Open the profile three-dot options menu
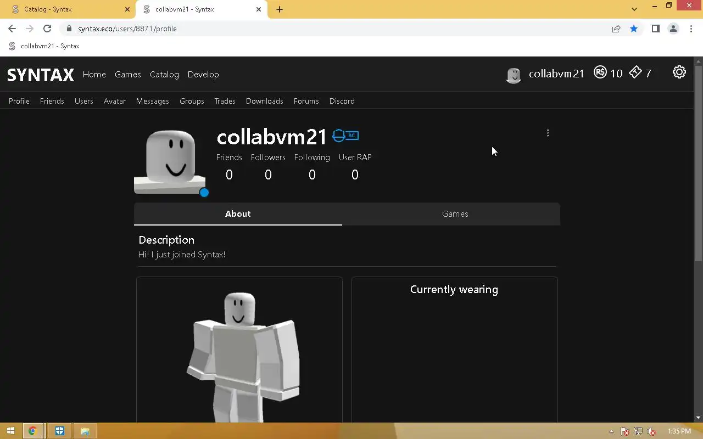This screenshot has height=439, width=703. click(548, 133)
